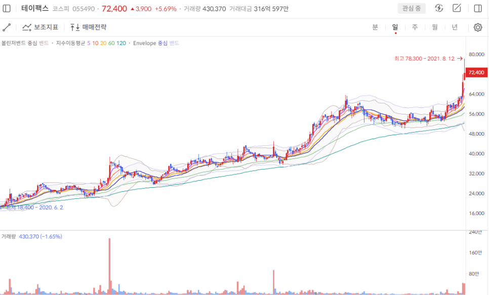Image resolution: width=489 pixels, height=295 pixels.
Task: Click the 코스피 market label
Action: pos(61,9)
